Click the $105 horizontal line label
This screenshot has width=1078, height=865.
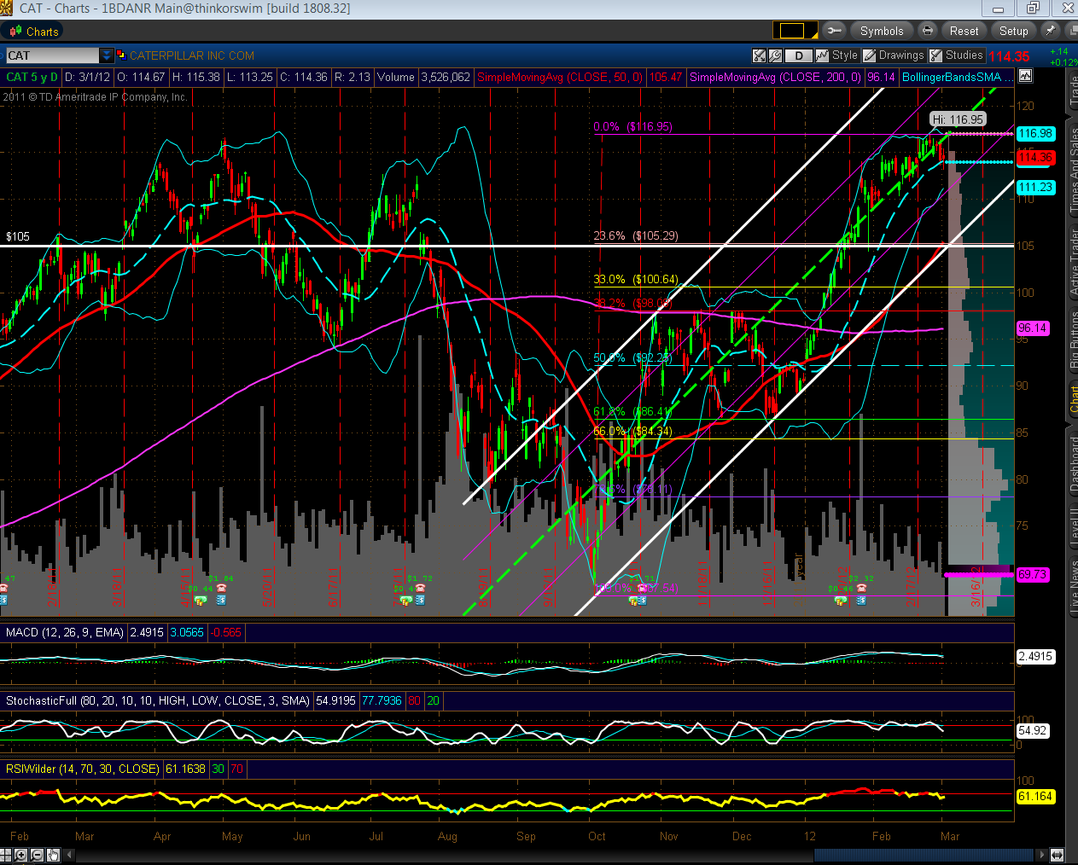[x=18, y=236]
